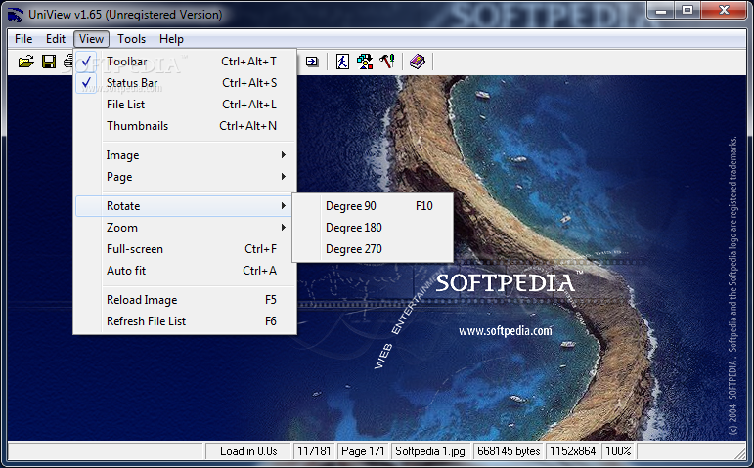This screenshot has height=468, width=754.
Task: Maximize the UniView window
Action: [687, 10]
